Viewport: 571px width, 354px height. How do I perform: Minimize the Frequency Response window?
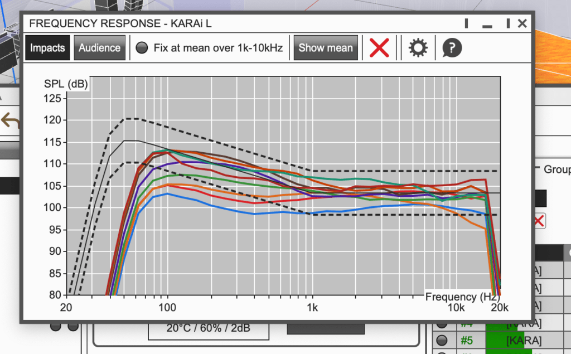487,24
